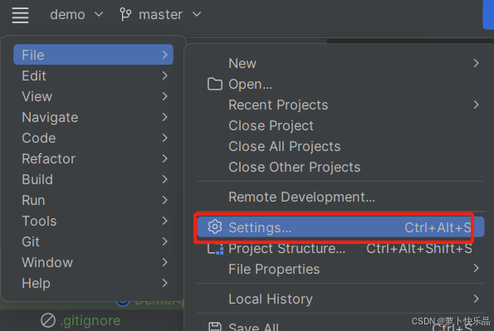Click the Project Structure icon
The height and width of the screenshot is (331, 494).
(216, 249)
